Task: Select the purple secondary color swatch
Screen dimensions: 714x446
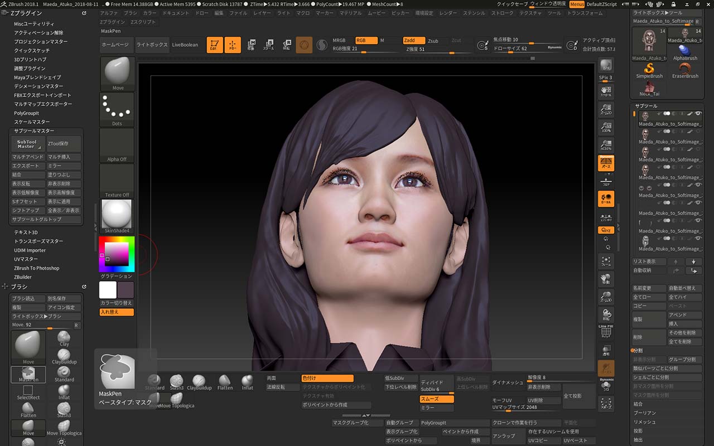Action: point(126,290)
